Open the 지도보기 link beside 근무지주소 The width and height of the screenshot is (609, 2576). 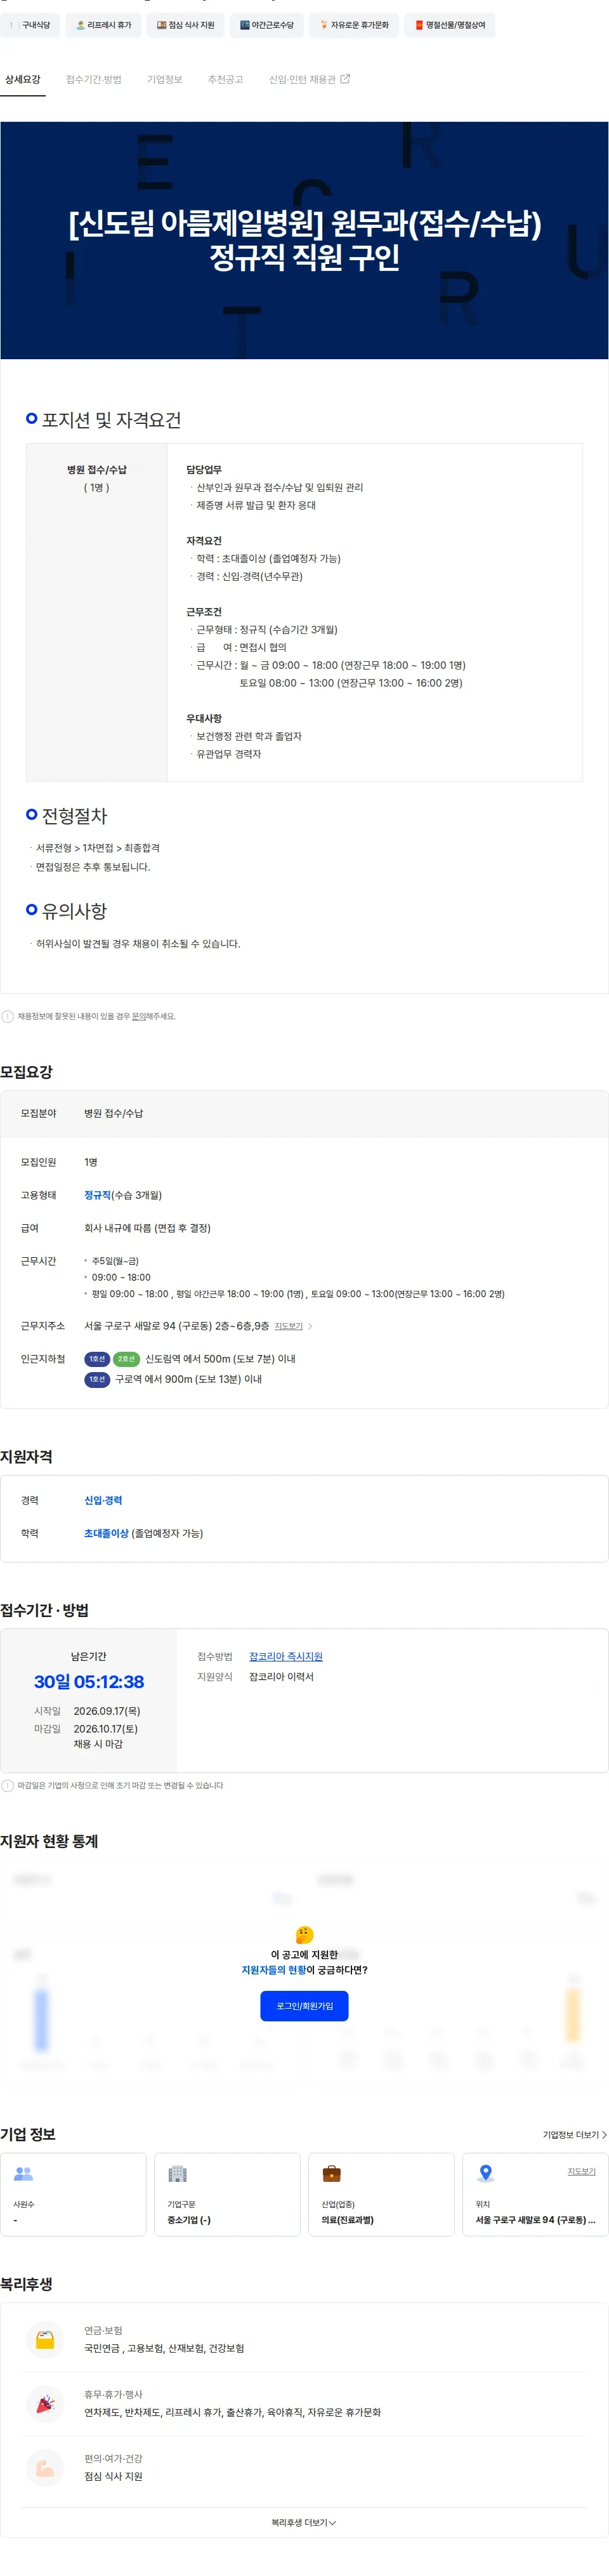click(x=288, y=1326)
